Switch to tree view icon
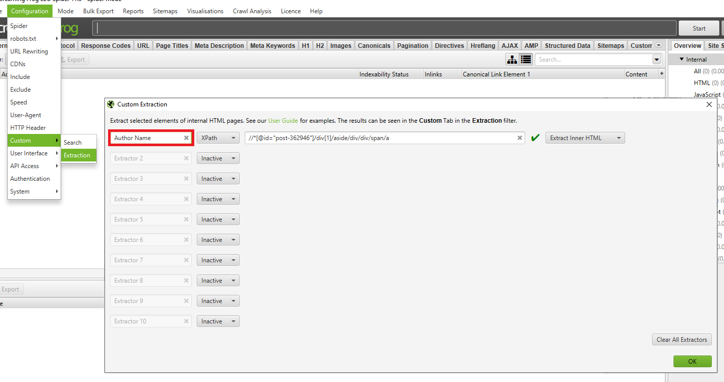Image resolution: width=724 pixels, height=382 pixels. tap(512, 60)
